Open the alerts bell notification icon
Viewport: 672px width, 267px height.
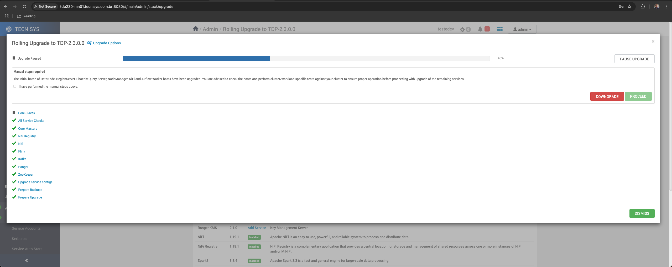(x=480, y=29)
